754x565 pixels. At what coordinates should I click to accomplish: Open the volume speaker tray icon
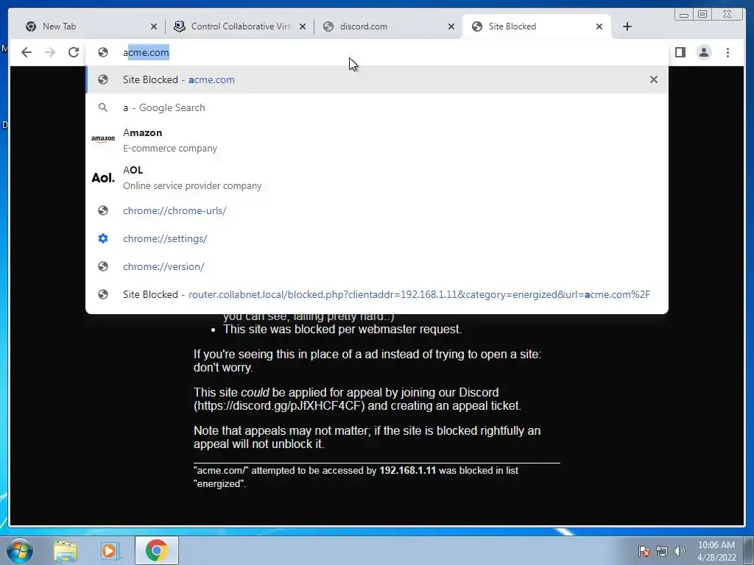pos(680,551)
